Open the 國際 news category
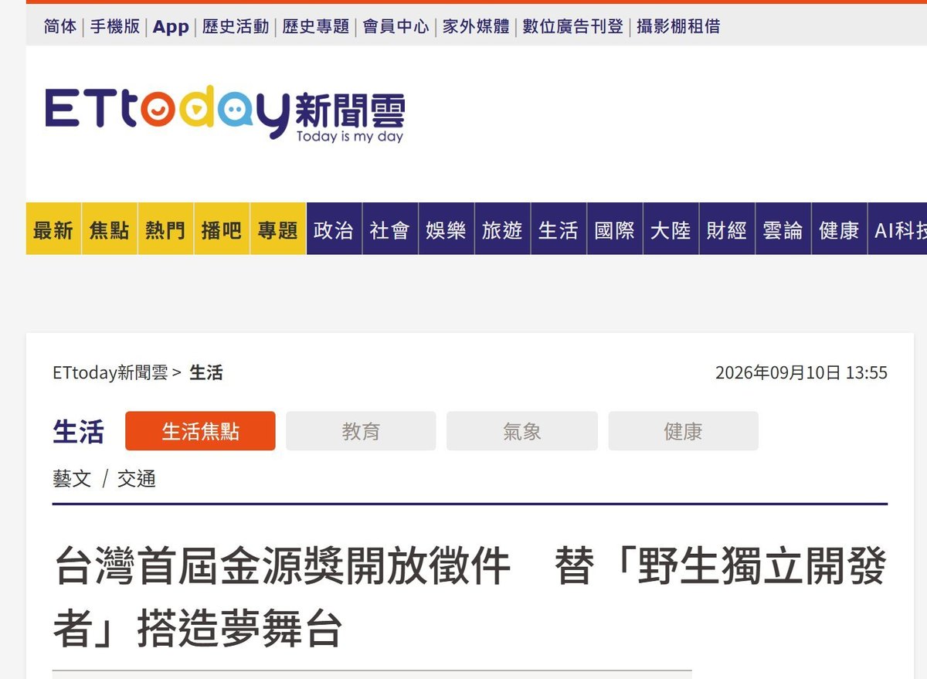Screen dimensions: 927x679 click(615, 229)
